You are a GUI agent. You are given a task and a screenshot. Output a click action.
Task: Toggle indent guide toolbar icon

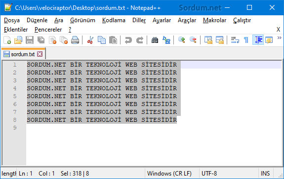(258, 40)
